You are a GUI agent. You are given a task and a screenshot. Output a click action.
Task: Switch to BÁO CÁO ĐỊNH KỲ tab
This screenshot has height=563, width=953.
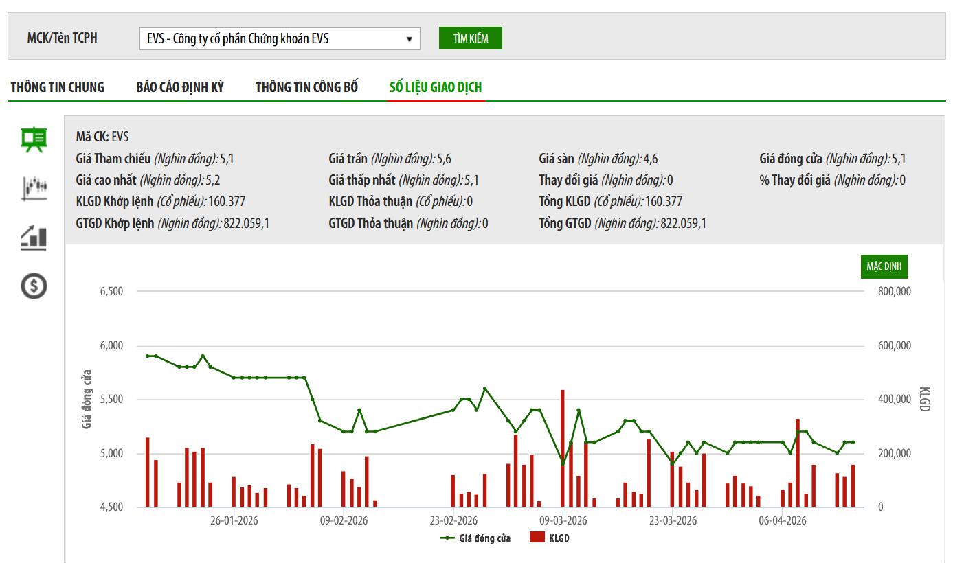(x=180, y=87)
